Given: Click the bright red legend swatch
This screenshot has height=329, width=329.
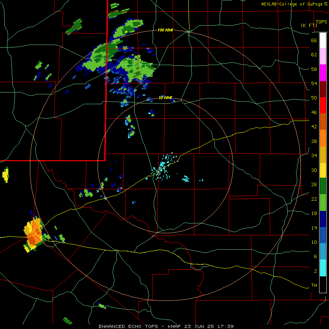Looking at the screenshot, I should point(323,105).
